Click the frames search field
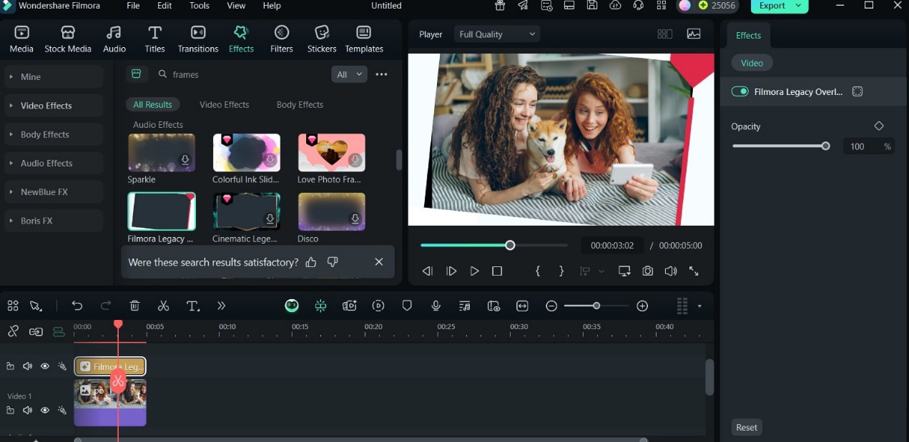This screenshot has width=909, height=442. pyautogui.click(x=240, y=74)
